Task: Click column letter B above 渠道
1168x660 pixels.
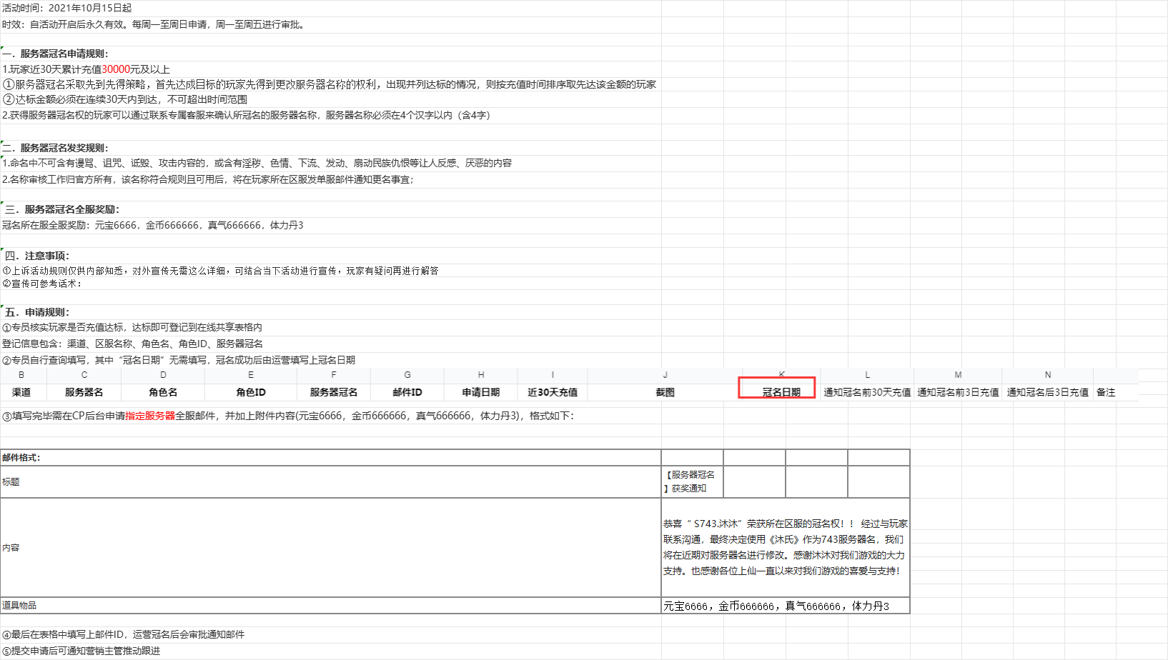Action: [x=21, y=375]
